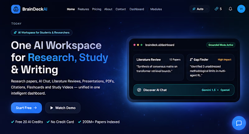Open the Dashboard nav item
The height and width of the screenshot is (134, 249).
click(137, 9)
